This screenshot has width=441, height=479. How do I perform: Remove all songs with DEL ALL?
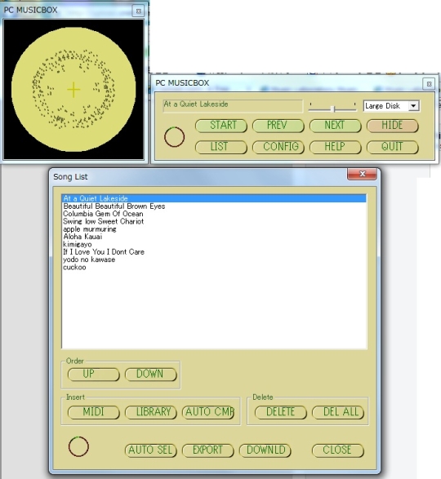point(338,412)
